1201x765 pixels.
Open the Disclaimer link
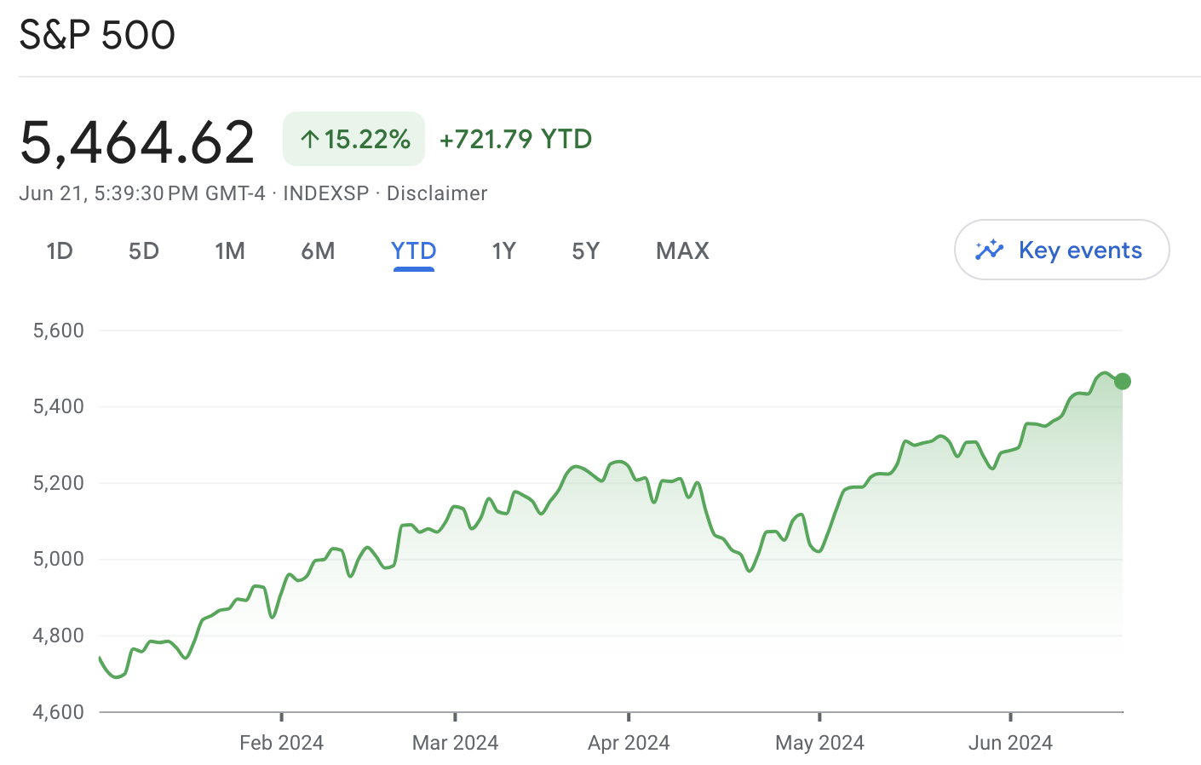pos(437,193)
